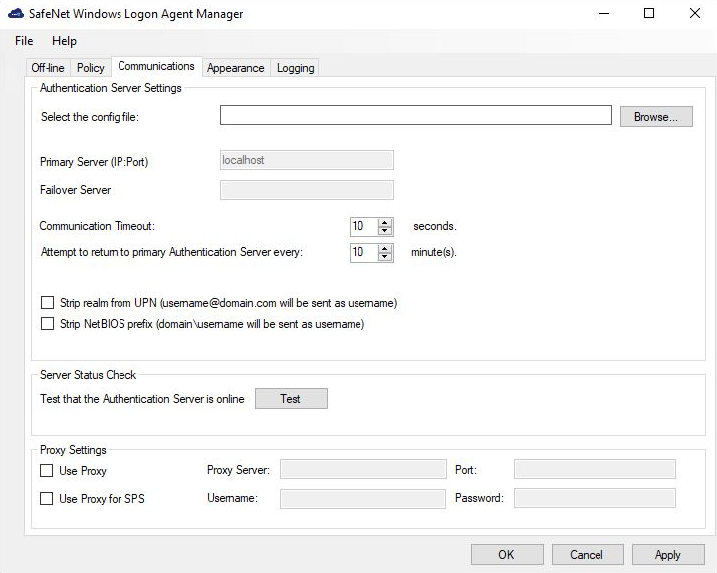
Task: Tick the Use Proxy checkbox
Action: coord(47,471)
